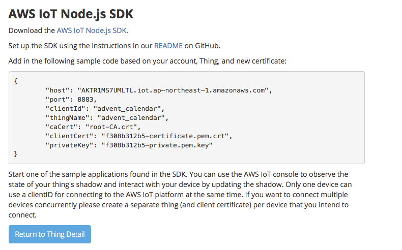Image resolution: width=402 pixels, height=250 pixels.
Task: Click the AWS IoT Node.js SDK heading
Action: pos(71,14)
